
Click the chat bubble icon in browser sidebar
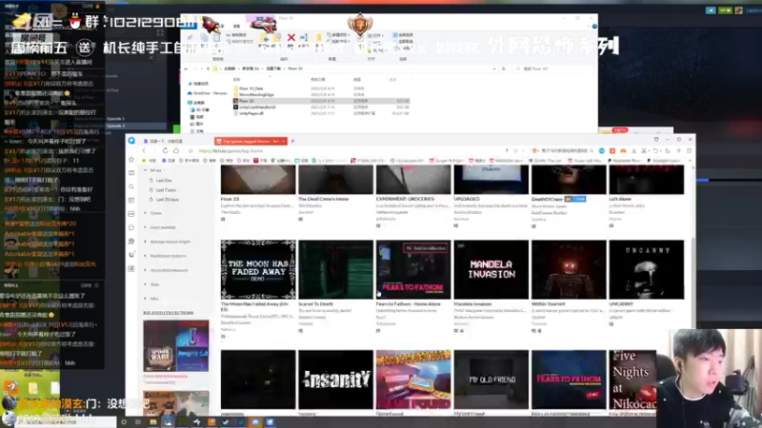click(131, 227)
